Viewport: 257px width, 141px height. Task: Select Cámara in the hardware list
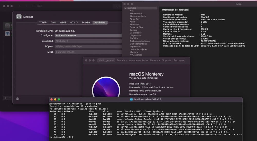tap(134, 30)
